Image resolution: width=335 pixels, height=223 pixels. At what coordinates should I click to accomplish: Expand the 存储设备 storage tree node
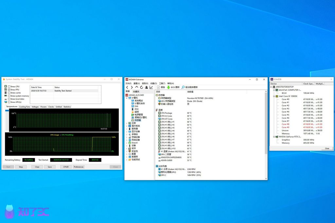click(x=127, y=137)
